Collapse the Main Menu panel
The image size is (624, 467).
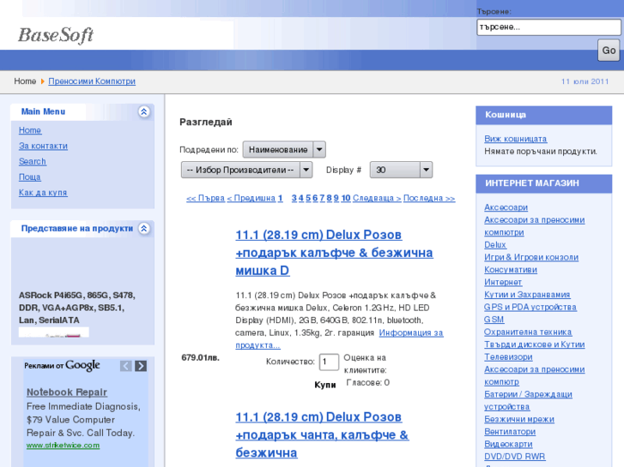[143, 111]
